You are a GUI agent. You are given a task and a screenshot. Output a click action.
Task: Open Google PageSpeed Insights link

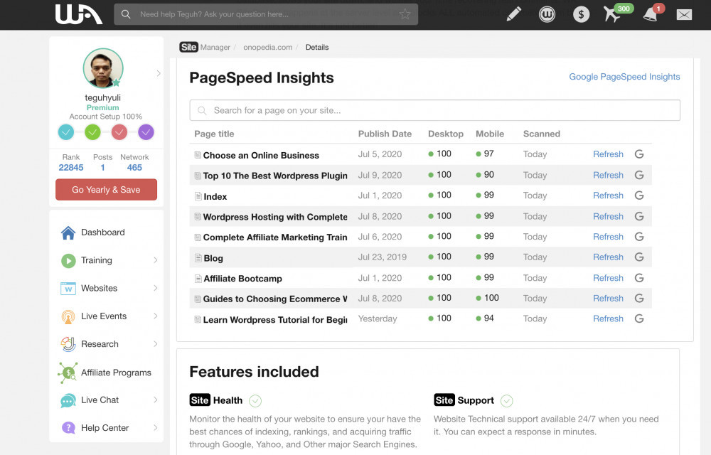click(x=624, y=77)
